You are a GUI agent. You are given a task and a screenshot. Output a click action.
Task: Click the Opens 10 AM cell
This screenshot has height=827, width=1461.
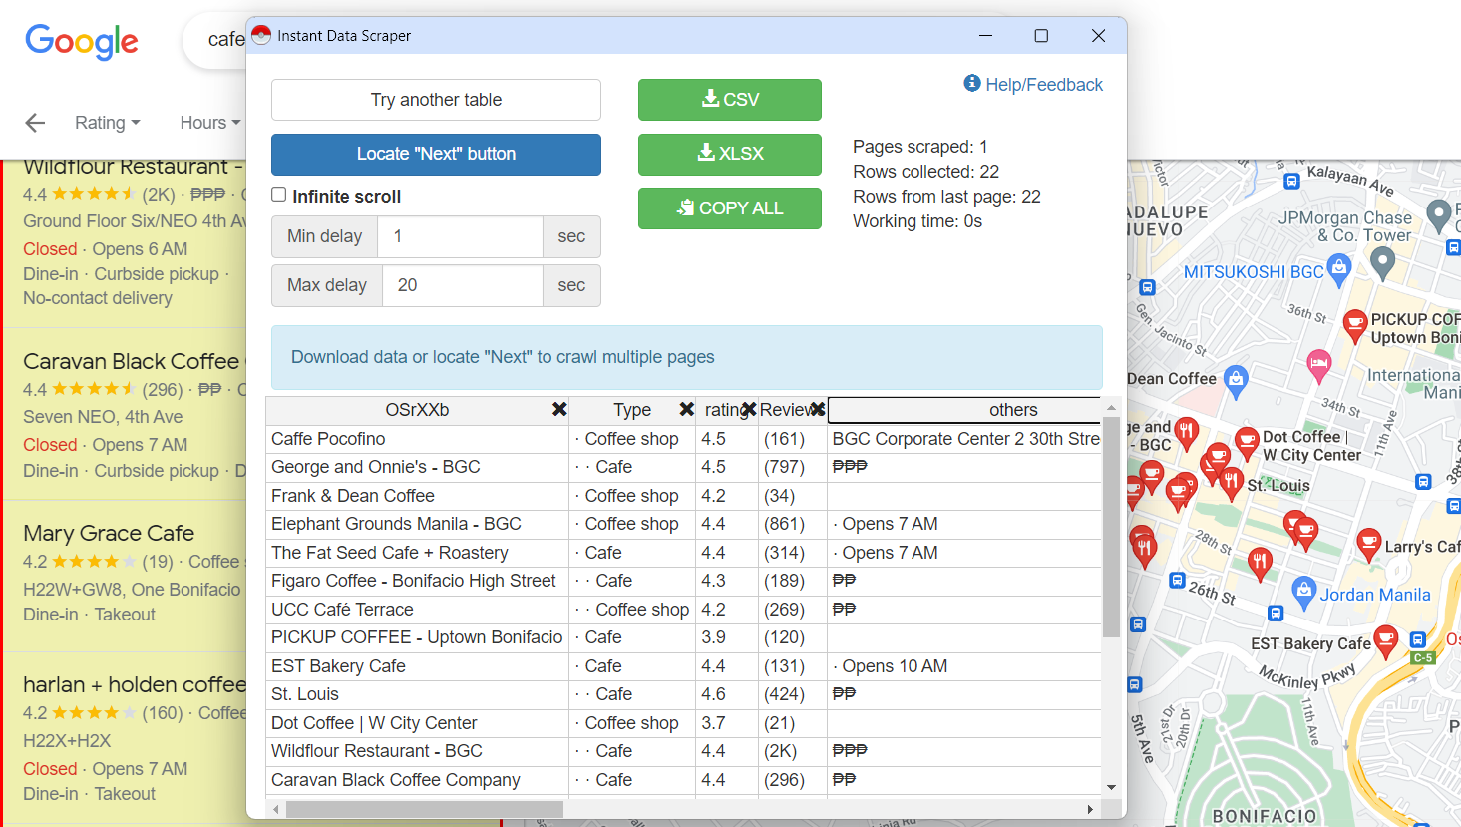[964, 666]
